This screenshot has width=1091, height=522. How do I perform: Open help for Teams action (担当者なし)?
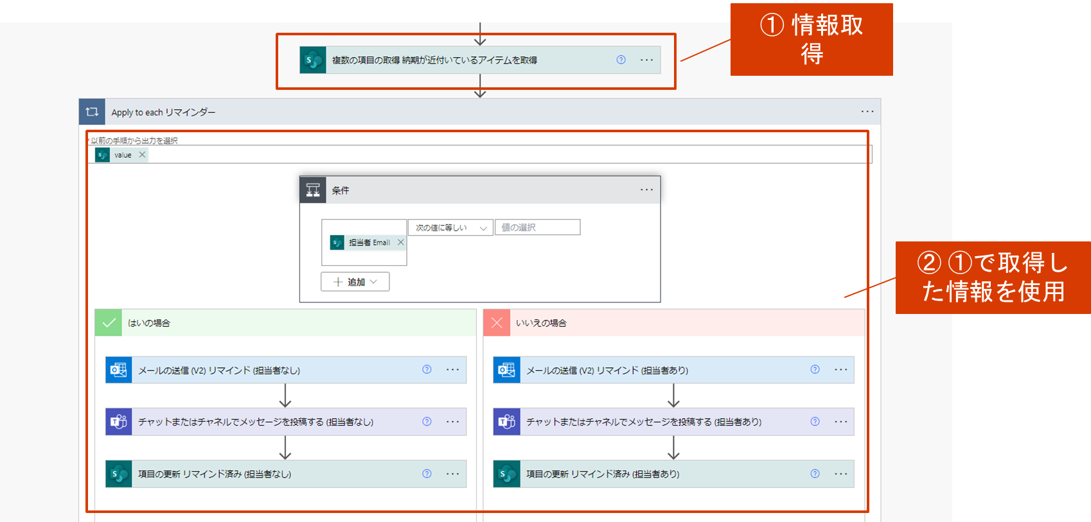click(427, 421)
